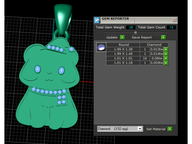Image resolution: width=192 pixels, height=144 pixels.
Task: Select the 1.01 X 1.18 size cell
Action: click(123, 63)
